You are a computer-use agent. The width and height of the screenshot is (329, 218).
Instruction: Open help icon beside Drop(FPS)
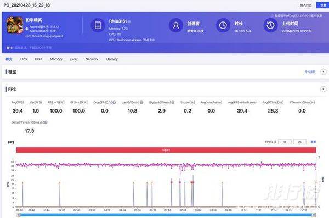pos(114,102)
